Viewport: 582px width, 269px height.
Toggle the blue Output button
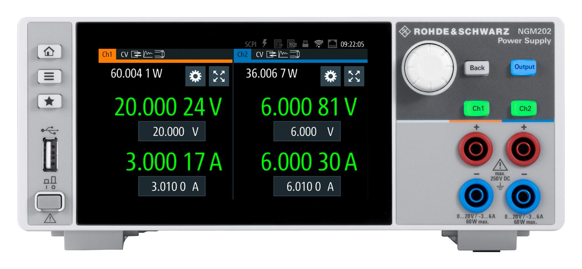click(x=524, y=67)
